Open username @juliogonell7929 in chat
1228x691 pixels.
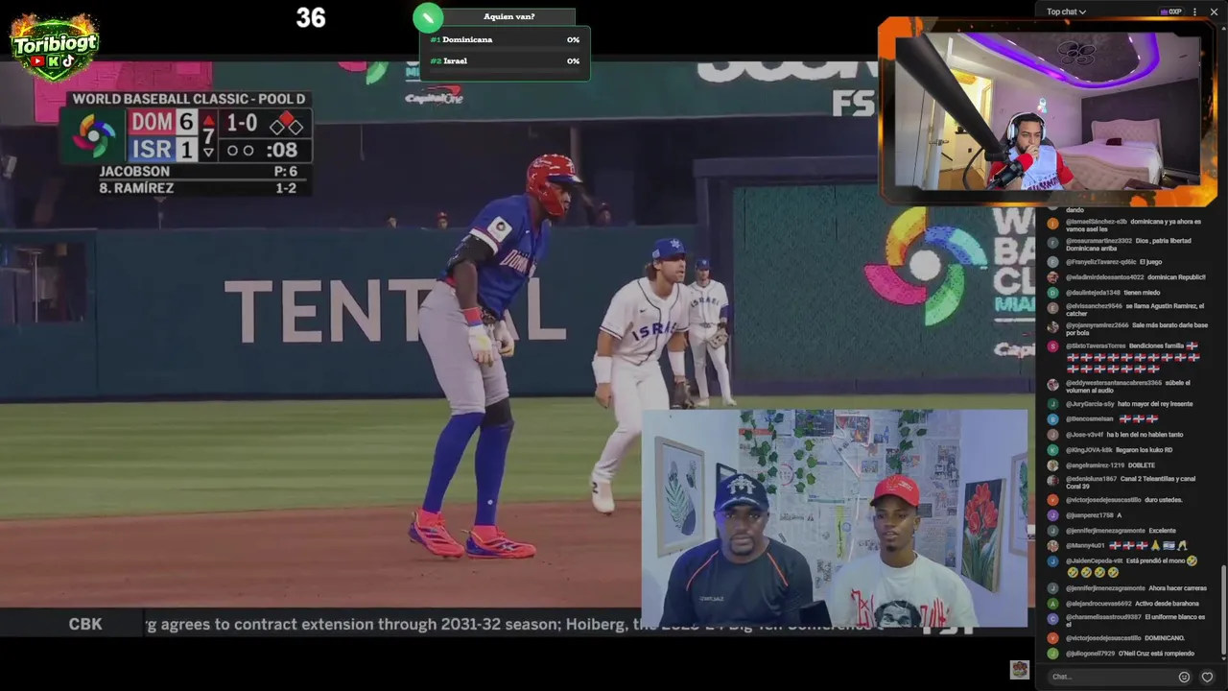tap(1090, 654)
